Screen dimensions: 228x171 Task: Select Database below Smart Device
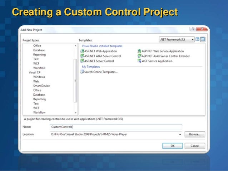[39, 95]
